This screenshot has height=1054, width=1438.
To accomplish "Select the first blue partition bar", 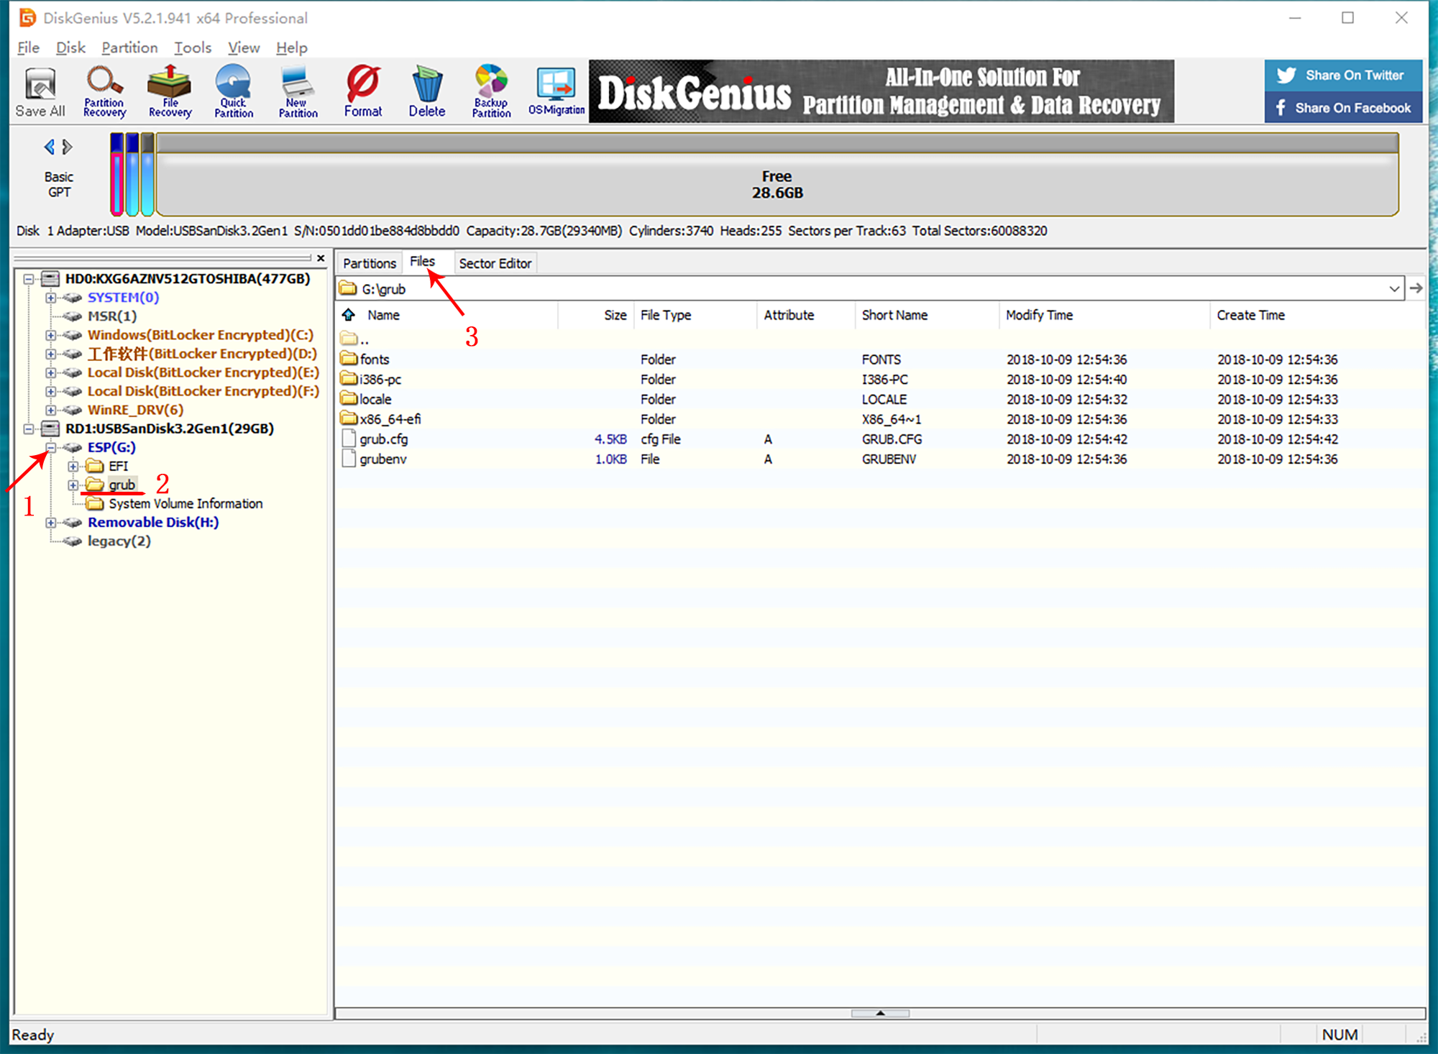I will [116, 174].
